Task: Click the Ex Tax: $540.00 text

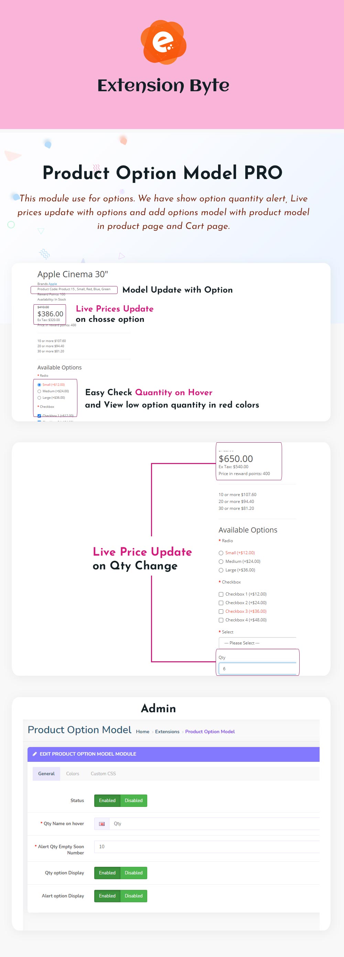Action: [234, 467]
